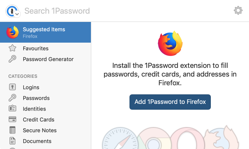Open the 1Password vault dropdown chevron
249x149 pixels.
17,14
